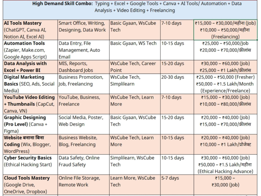Click 'Online File Storage, Remote Work' cell
261x196 pixels.
[84, 185]
